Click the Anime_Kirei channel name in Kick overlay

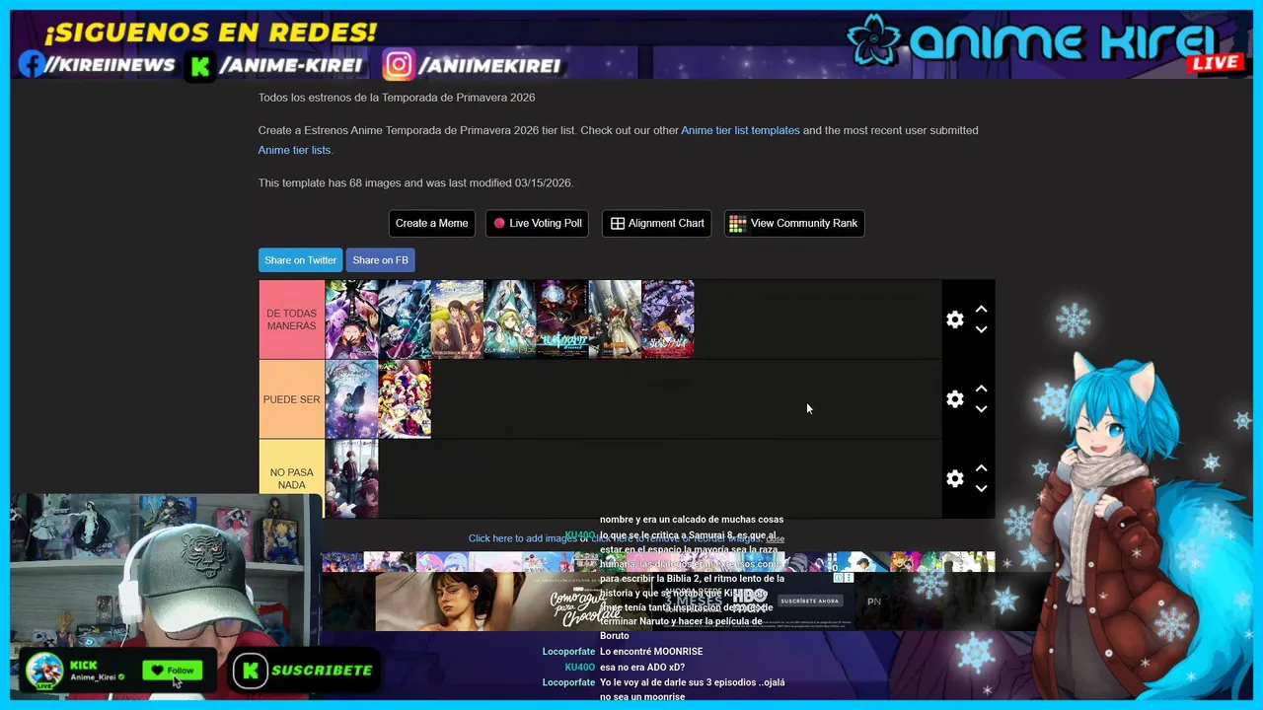pyautogui.click(x=93, y=677)
